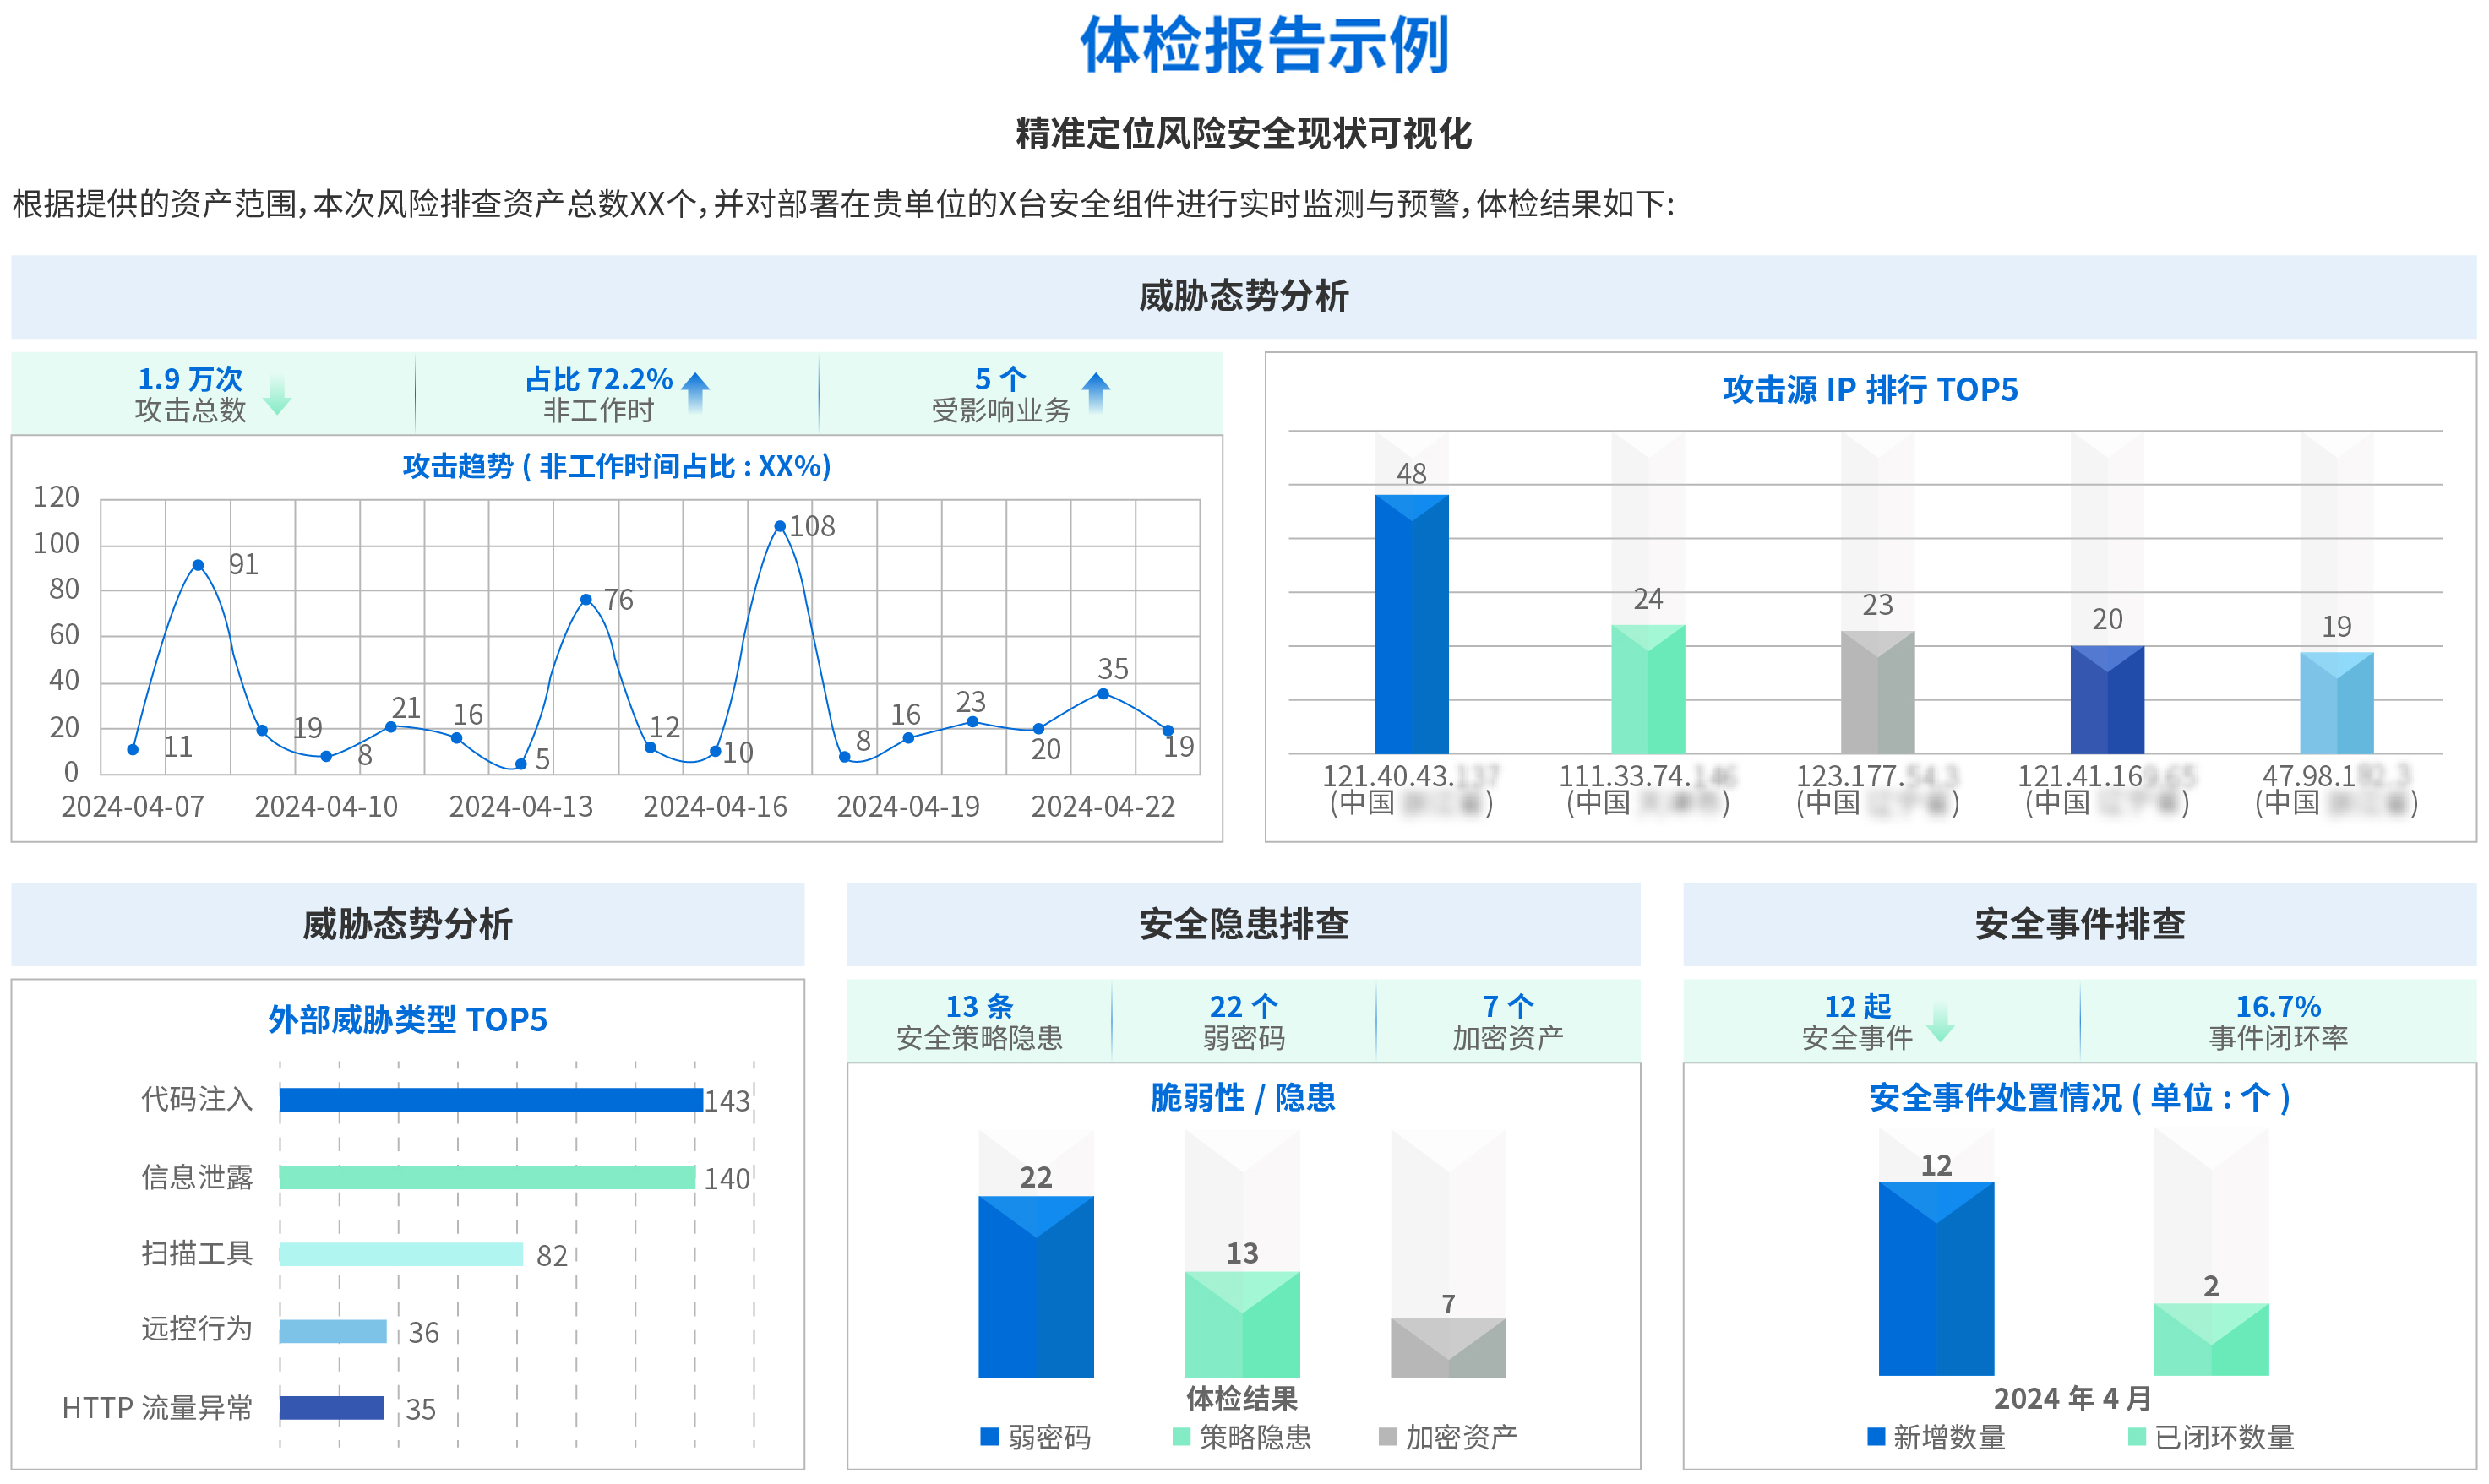
Task: Click the 1.9 万次 attack total value
Action: coord(190,379)
